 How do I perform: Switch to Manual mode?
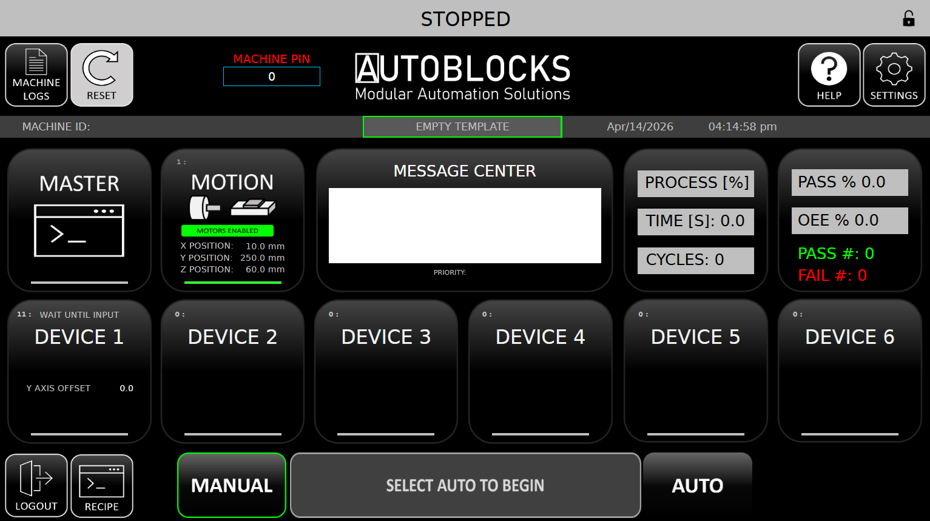[232, 485]
